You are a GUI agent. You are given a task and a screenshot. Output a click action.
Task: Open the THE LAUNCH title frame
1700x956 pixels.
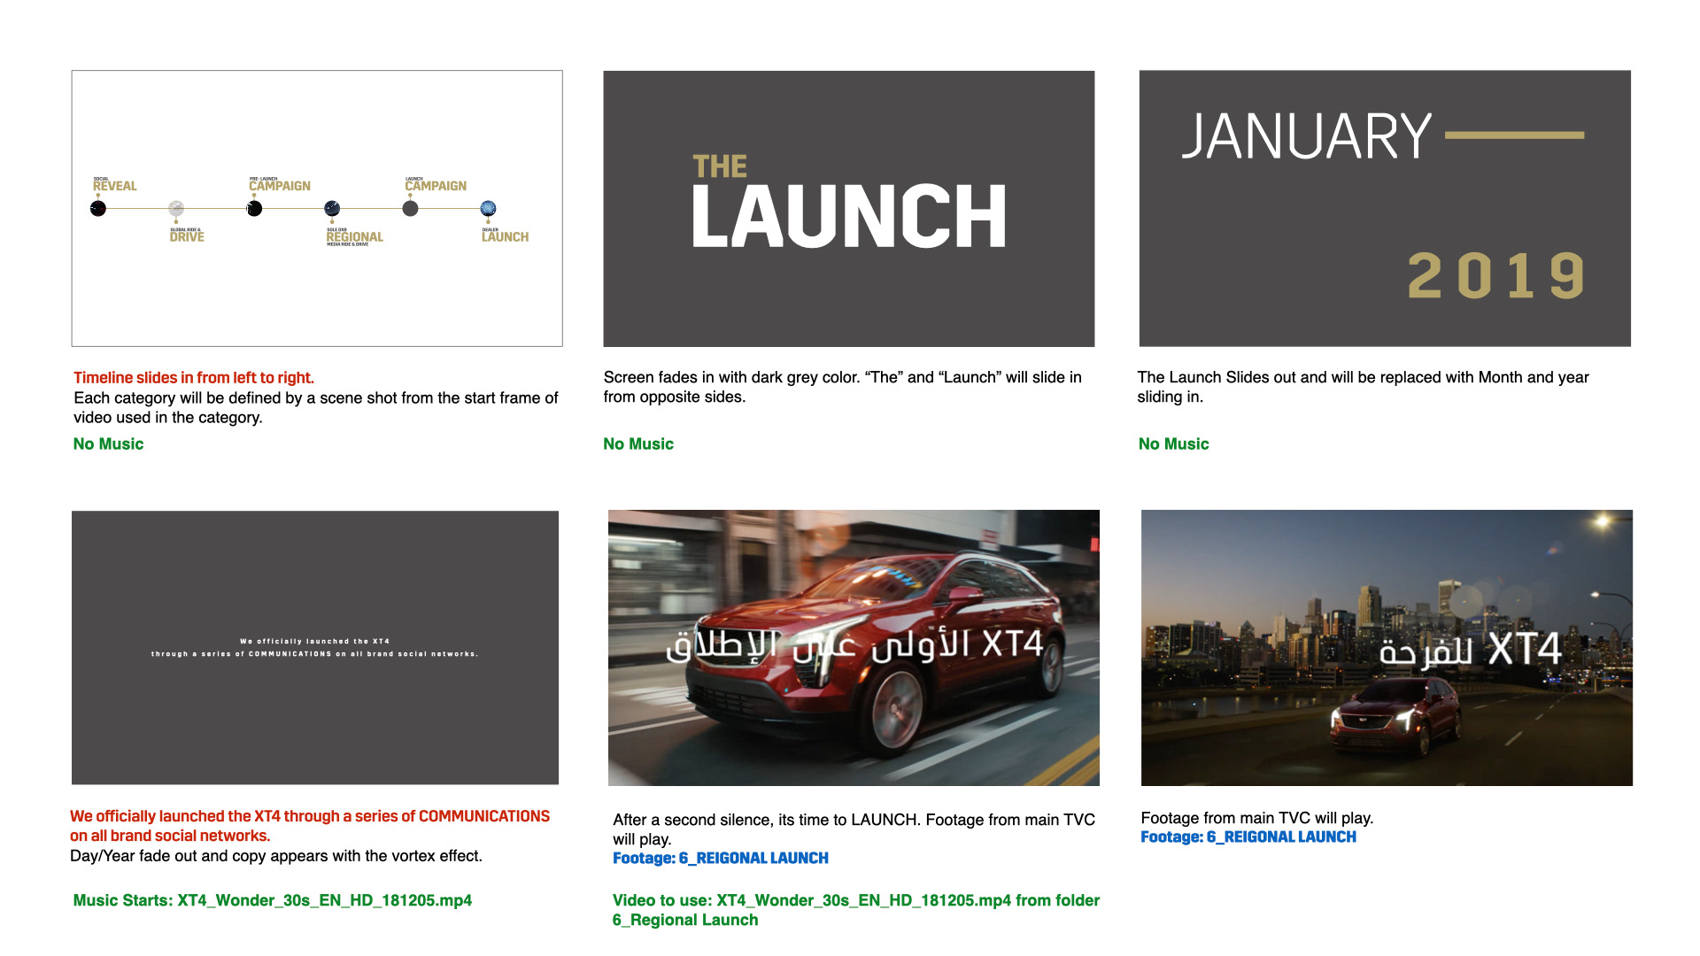point(848,208)
